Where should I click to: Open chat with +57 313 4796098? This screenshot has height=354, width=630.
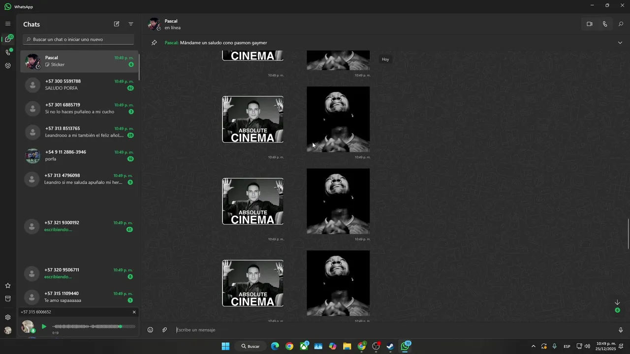pyautogui.click(x=79, y=179)
